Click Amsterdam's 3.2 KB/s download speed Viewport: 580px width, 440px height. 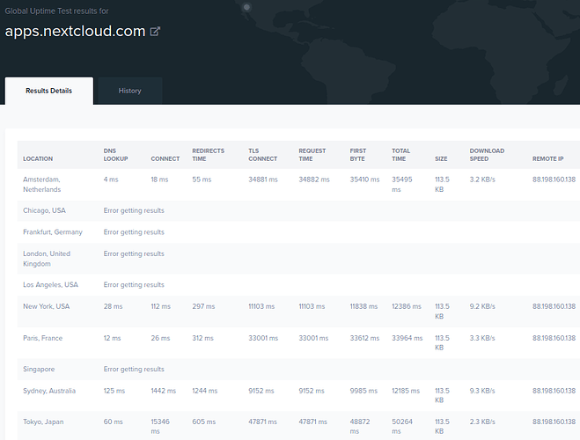(482, 180)
